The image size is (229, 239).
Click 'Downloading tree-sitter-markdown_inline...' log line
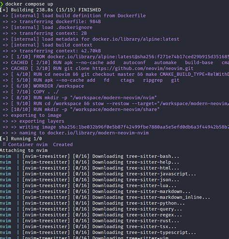(x=105, y=197)
